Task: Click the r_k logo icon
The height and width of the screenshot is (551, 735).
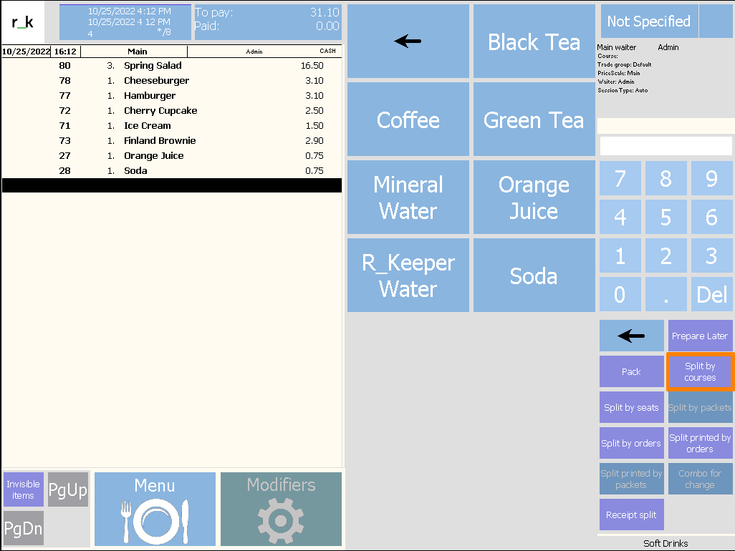Action: tap(22, 22)
